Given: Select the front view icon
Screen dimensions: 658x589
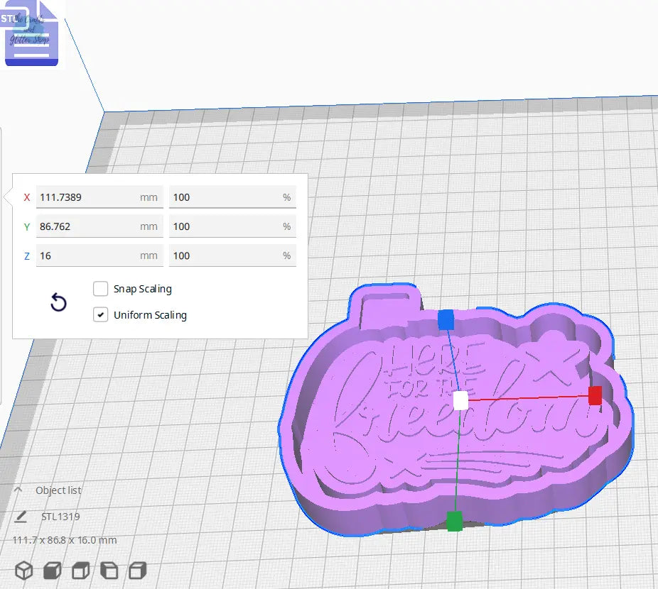Looking at the screenshot, I should tap(52, 570).
